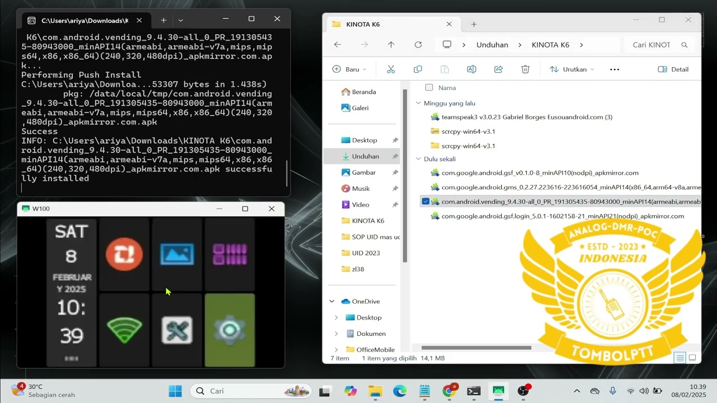Open the Windows Start menu
The image size is (717, 403).
coord(175,391)
